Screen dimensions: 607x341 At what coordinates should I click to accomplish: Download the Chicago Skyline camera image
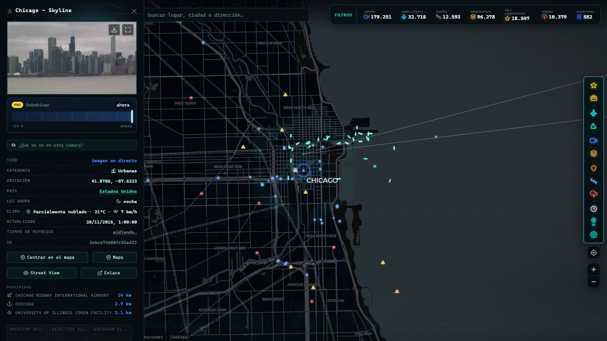(114, 30)
